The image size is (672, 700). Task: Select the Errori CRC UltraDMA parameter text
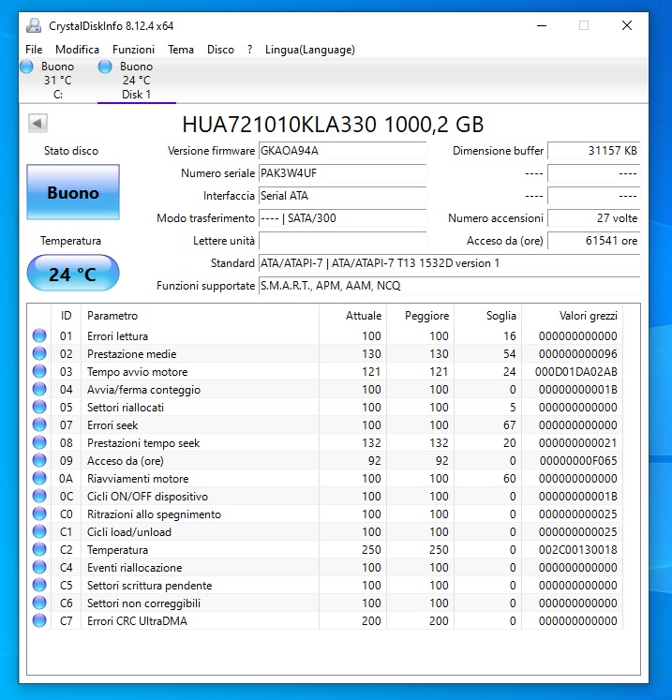pyautogui.click(x=137, y=621)
